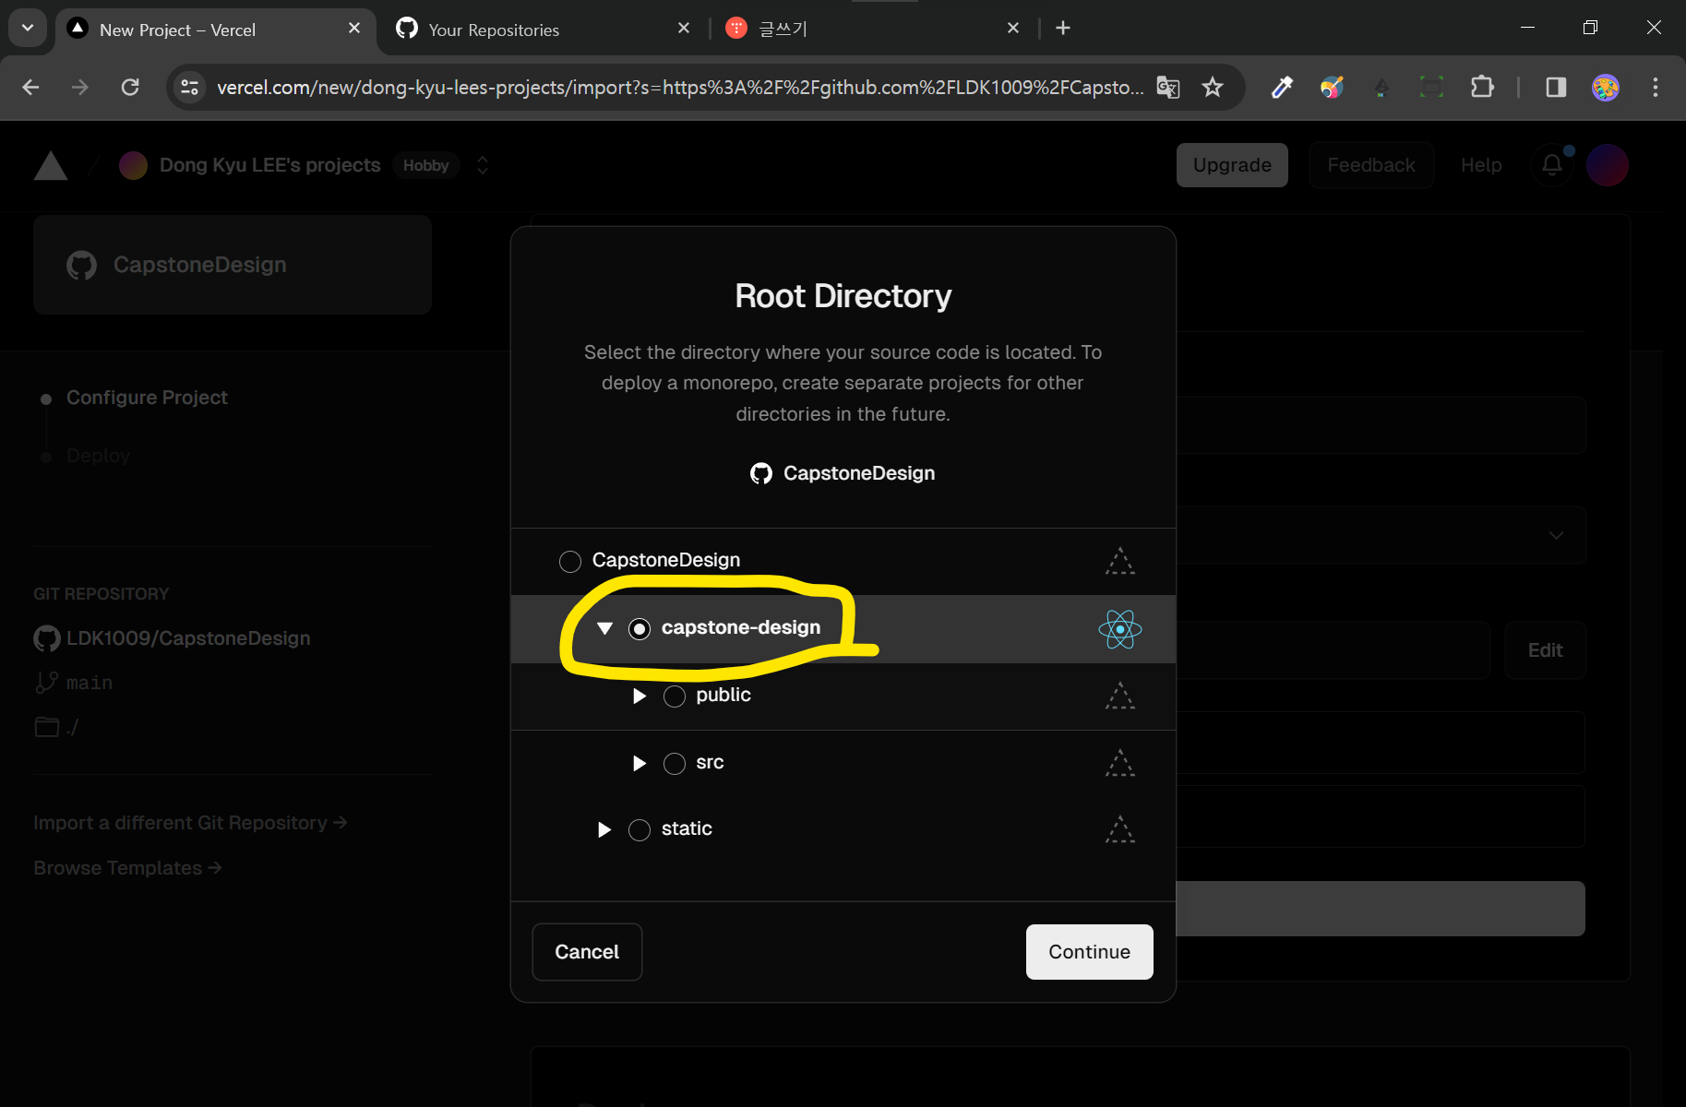
Task: Click the Deploy step label
Action: click(98, 456)
